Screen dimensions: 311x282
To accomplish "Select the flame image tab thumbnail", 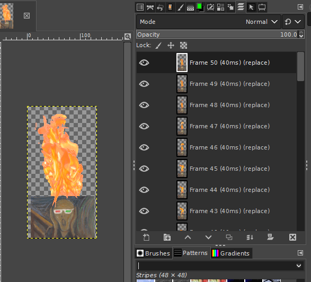I will [7, 16].
